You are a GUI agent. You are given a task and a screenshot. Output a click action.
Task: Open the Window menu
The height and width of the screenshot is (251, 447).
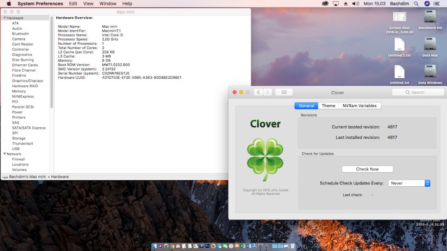point(108,4)
